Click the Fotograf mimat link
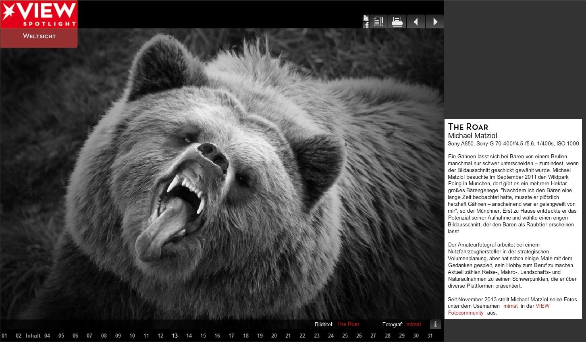The image size is (586, 342). click(414, 324)
